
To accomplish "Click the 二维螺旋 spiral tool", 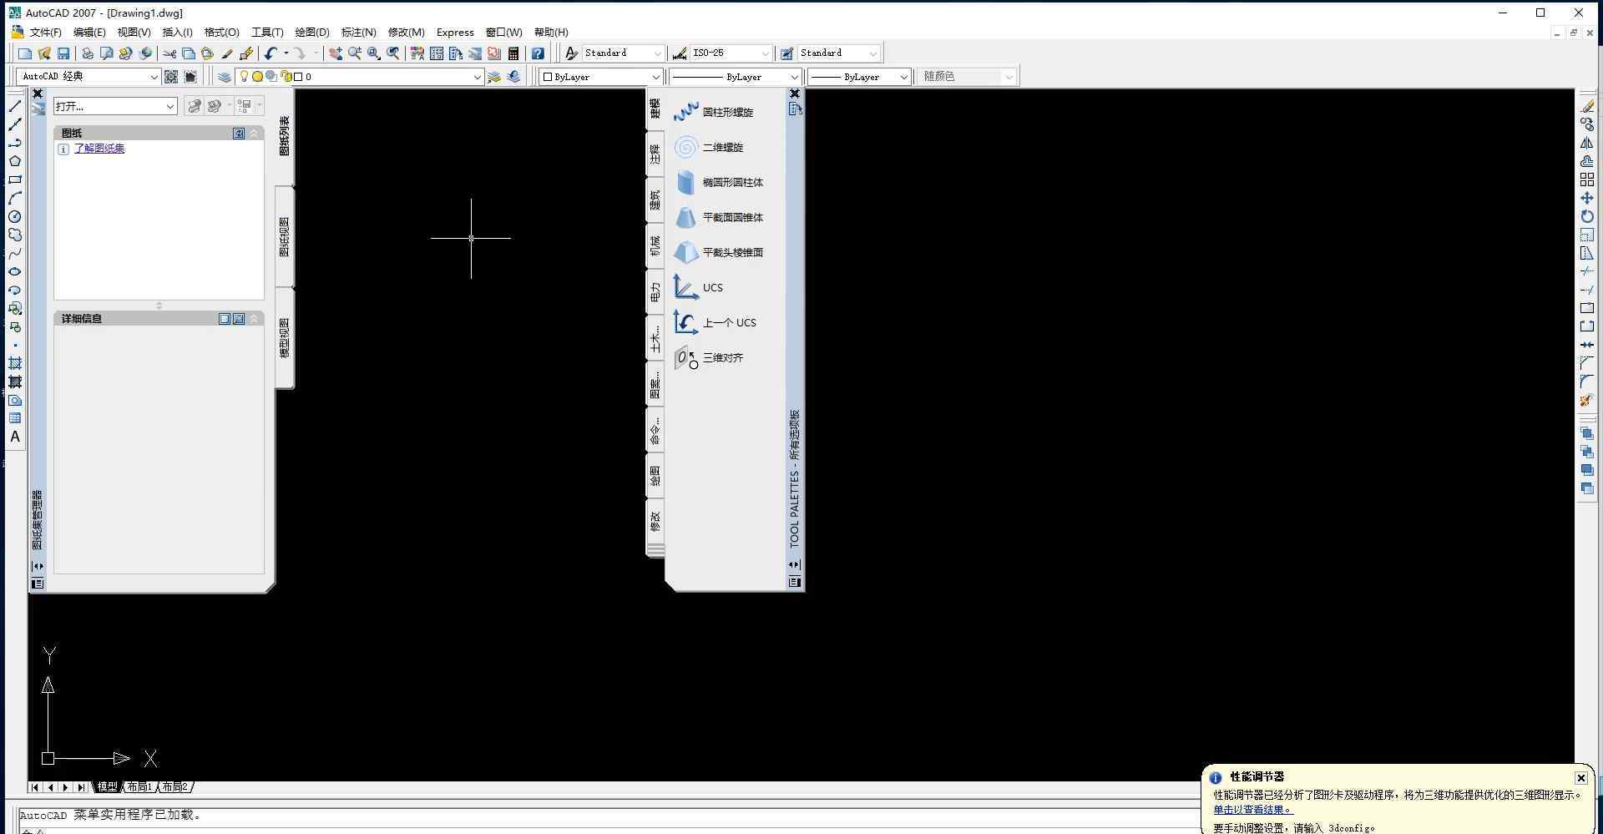I will point(710,147).
